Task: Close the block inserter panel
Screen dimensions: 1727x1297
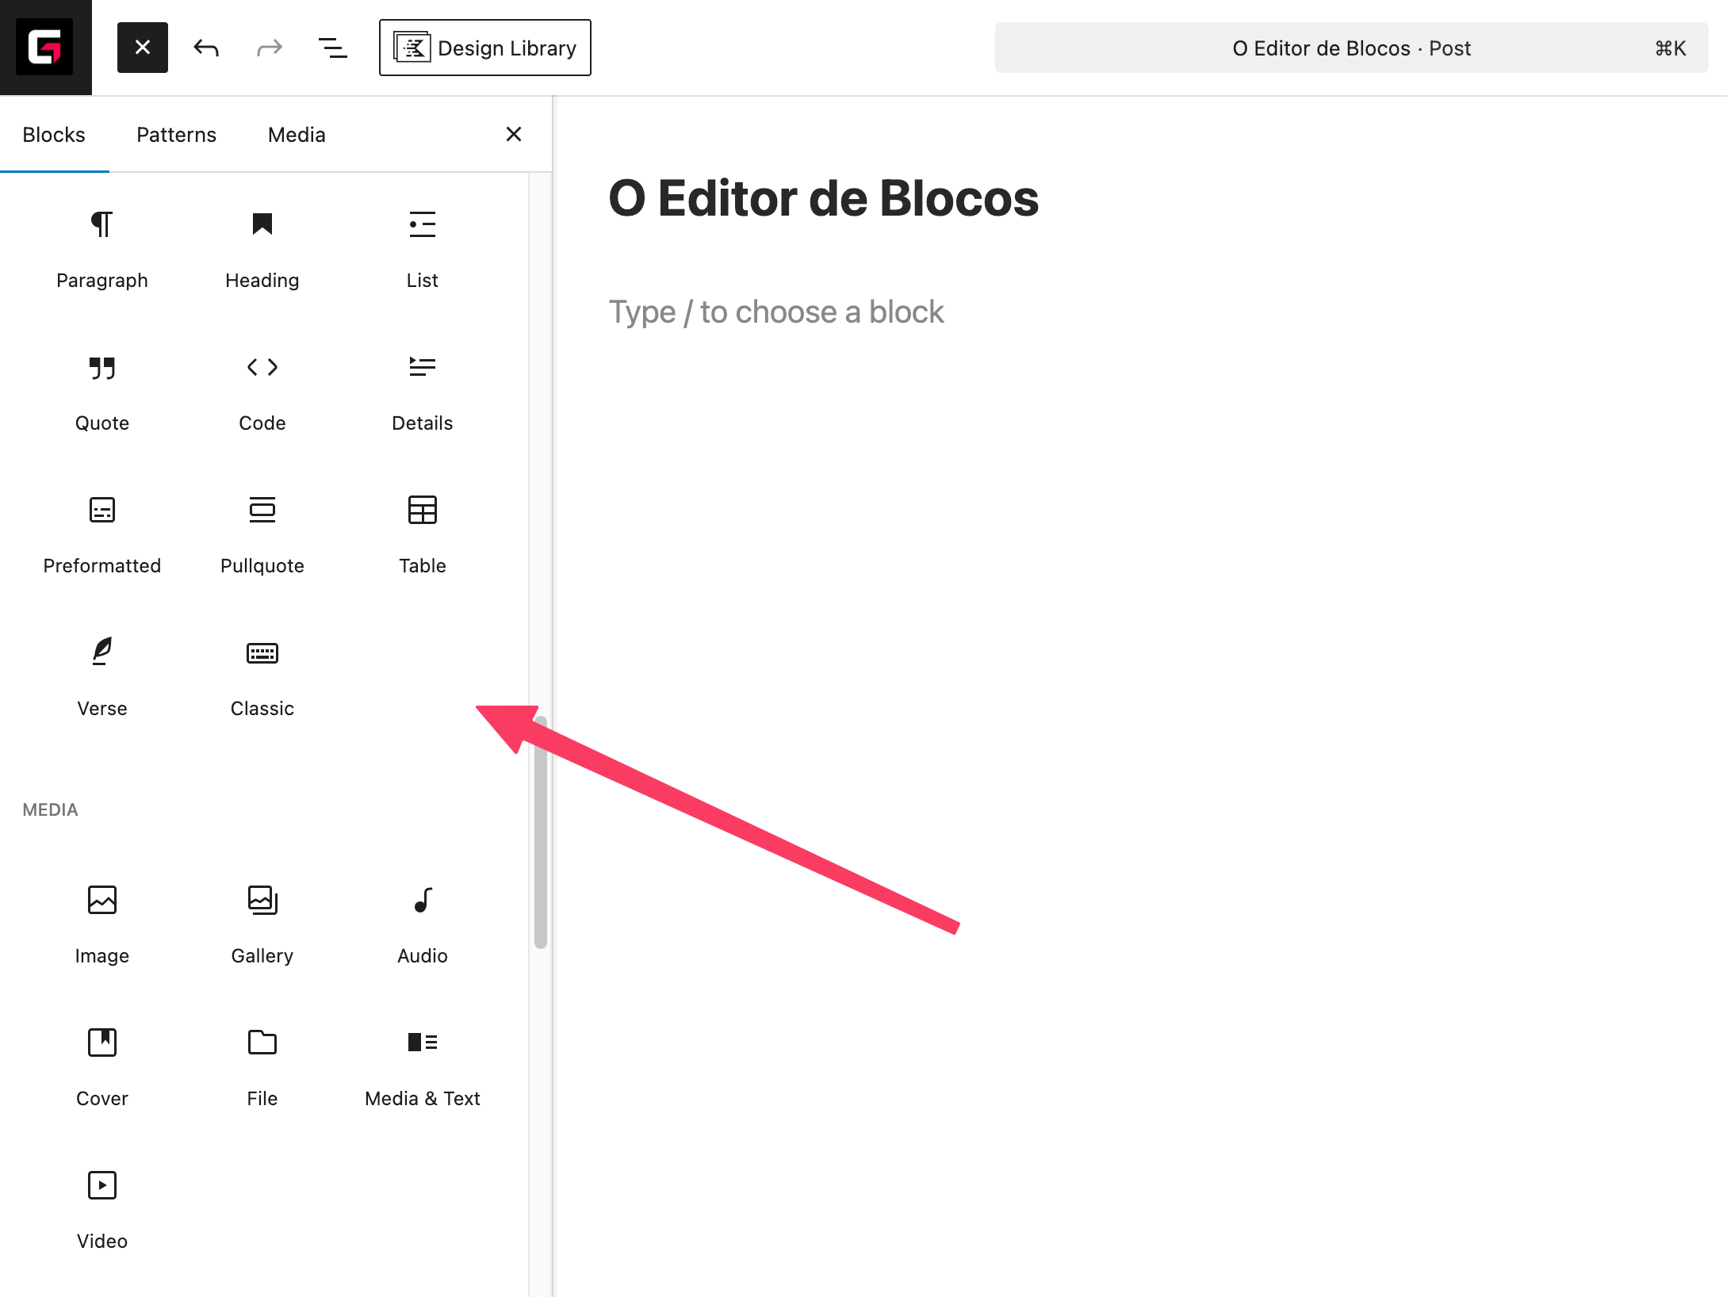Action: pyautogui.click(x=514, y=134)
